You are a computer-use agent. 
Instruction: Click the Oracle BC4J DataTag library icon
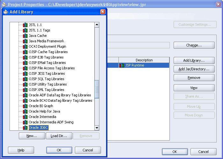25,100
